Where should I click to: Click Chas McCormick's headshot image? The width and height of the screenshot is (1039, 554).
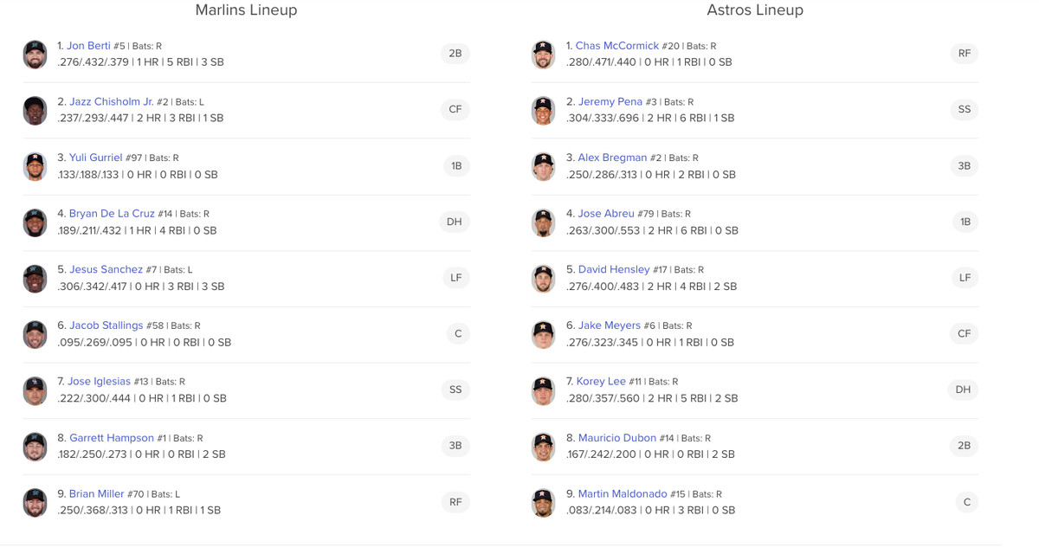(x=543, y=55)
